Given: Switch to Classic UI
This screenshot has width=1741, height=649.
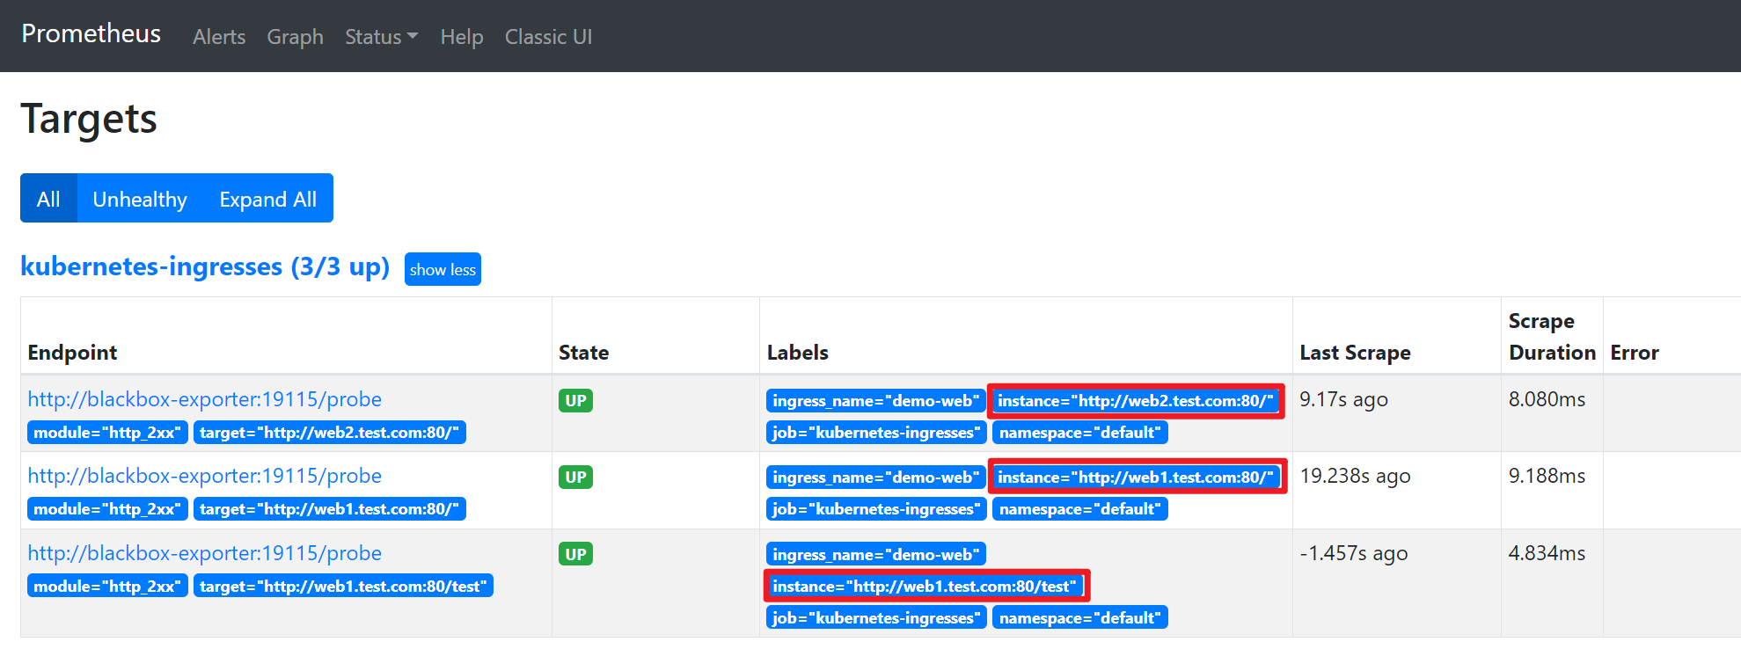Looking at the screenshot, I should (x=548, y=37).
